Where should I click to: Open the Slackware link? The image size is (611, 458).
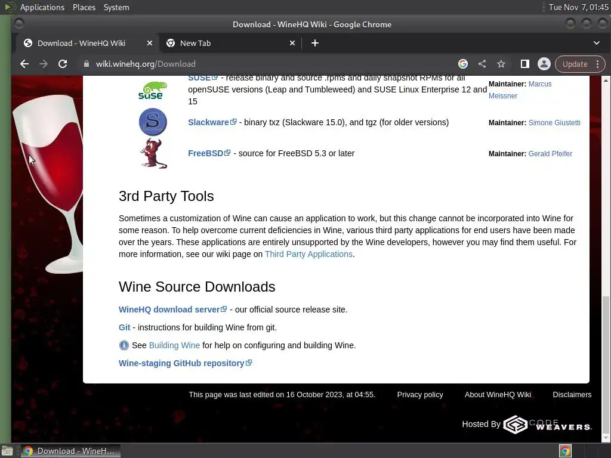point(212,122)
